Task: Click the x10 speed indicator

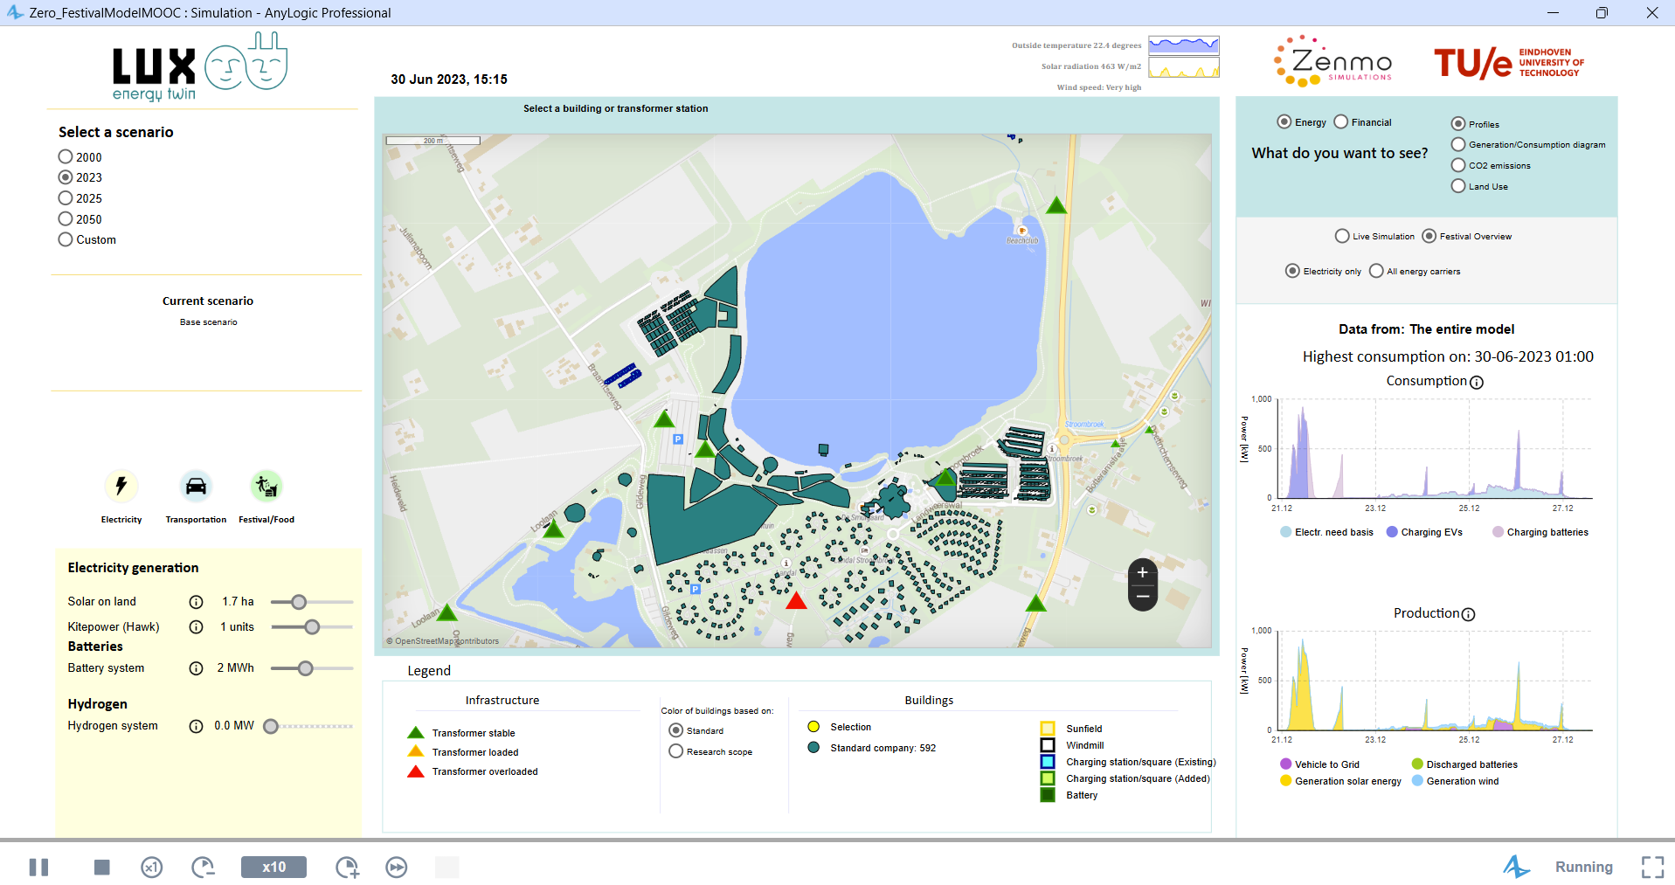Action: (x=273, y=867)
